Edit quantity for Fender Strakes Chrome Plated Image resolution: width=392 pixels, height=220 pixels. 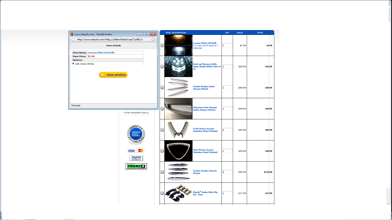(x=227, y=172)
